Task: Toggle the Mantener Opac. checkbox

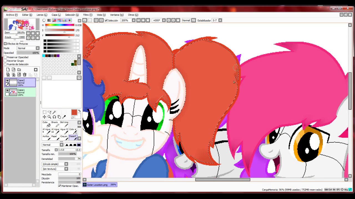Action: coord(60,186)
